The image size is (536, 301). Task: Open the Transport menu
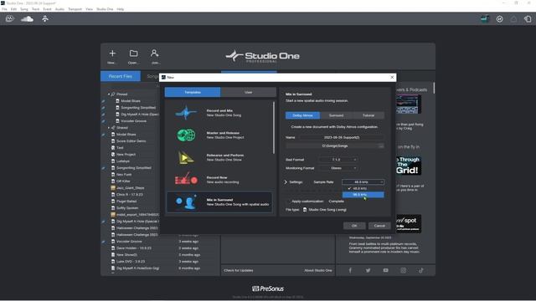[75, 9]
